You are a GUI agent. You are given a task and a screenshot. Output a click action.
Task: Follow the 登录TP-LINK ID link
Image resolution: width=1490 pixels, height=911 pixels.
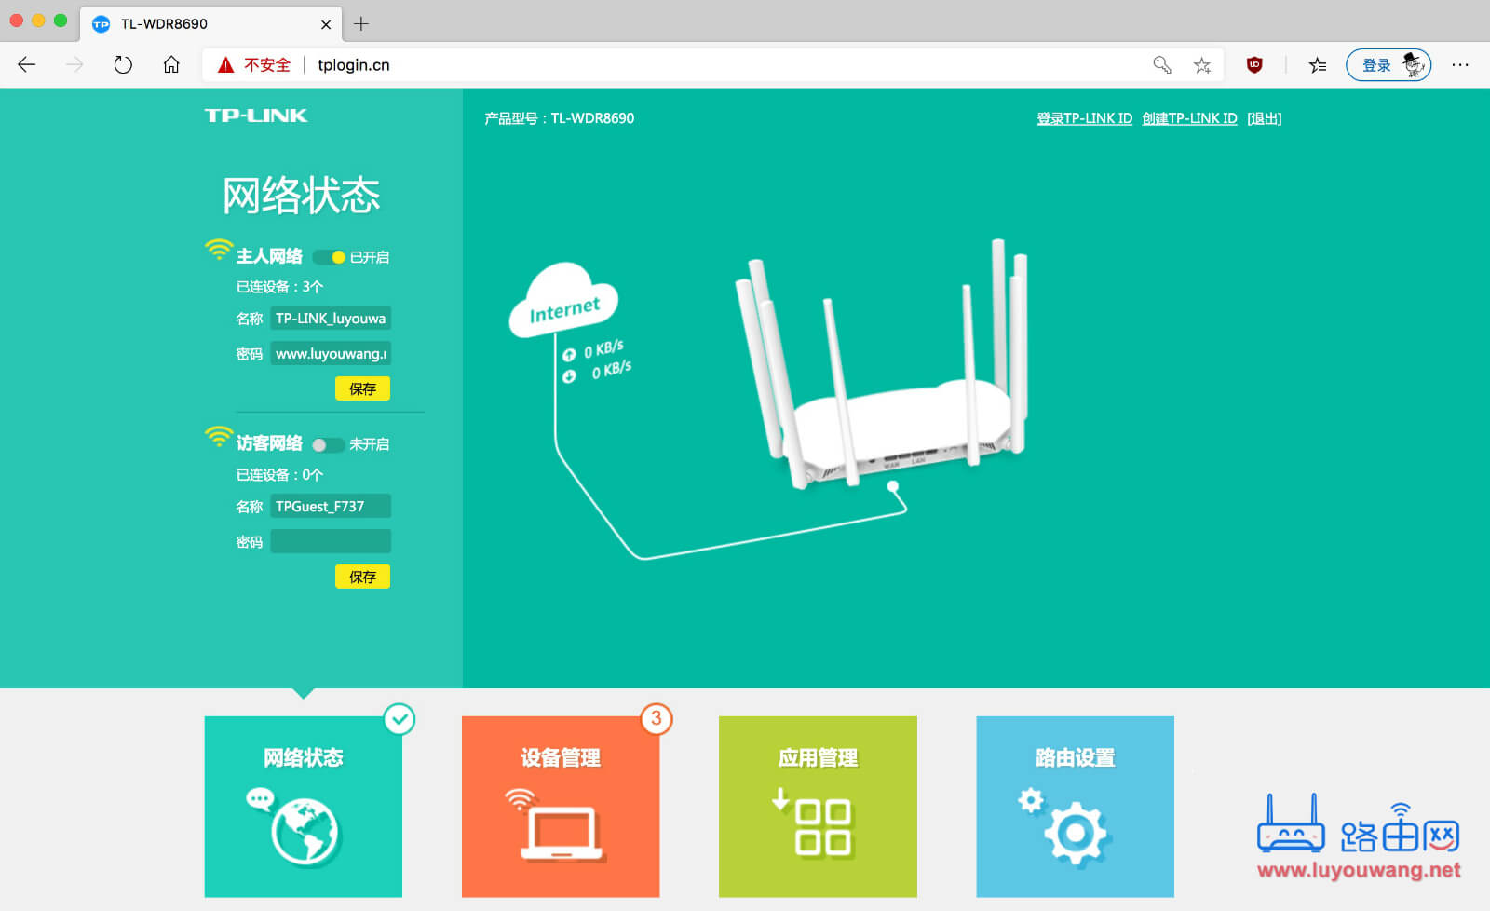pos(1085,118)
